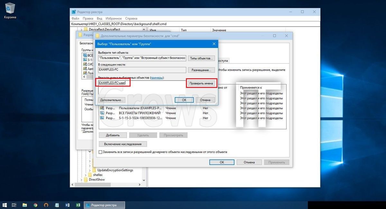Expand the shellex tree node
This screenshot has height=209, width=386.
tap(85, 175)
